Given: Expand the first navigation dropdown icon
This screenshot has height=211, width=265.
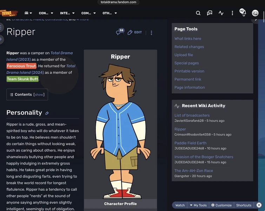Looking at the screenshot, I should 28,13.
